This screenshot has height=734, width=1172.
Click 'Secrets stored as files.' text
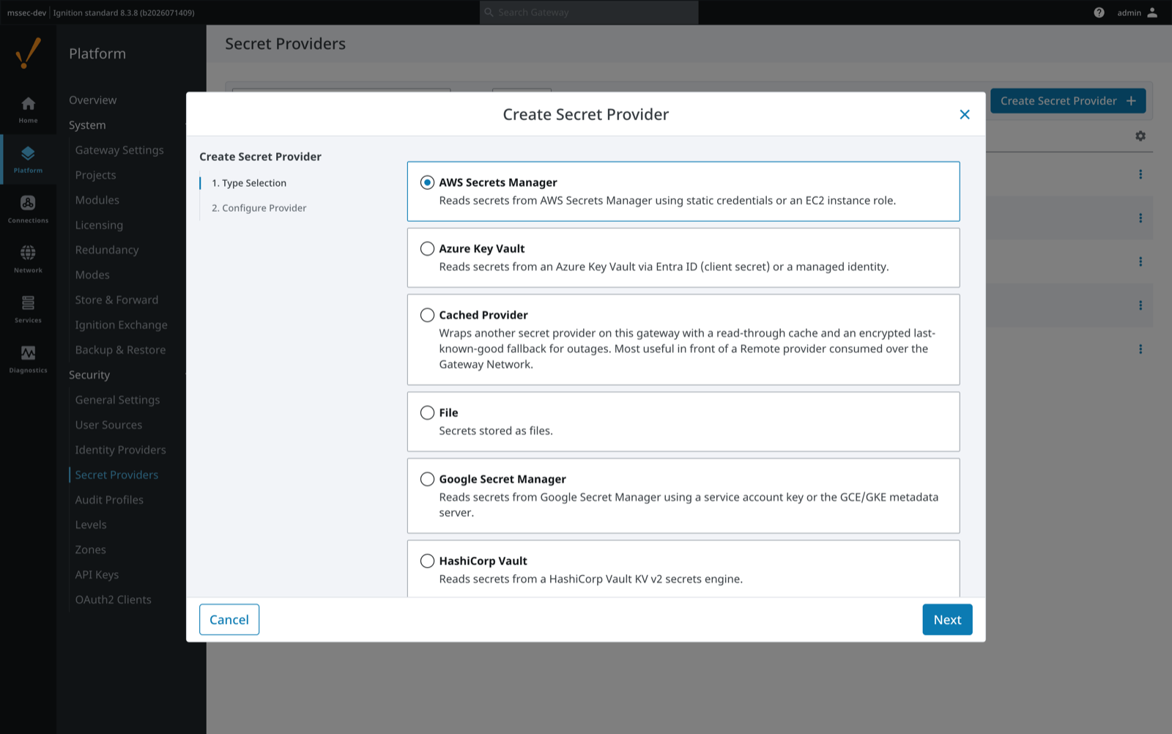click(496, 431)
